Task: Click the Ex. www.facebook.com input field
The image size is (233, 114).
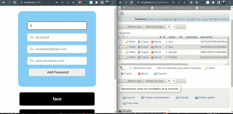Action: pos(57,61)
